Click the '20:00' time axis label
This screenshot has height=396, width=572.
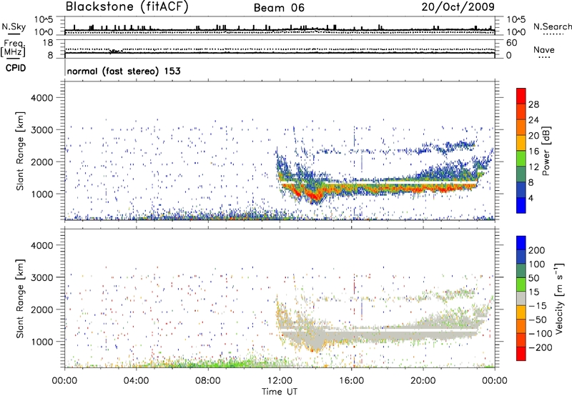[423, 381]
